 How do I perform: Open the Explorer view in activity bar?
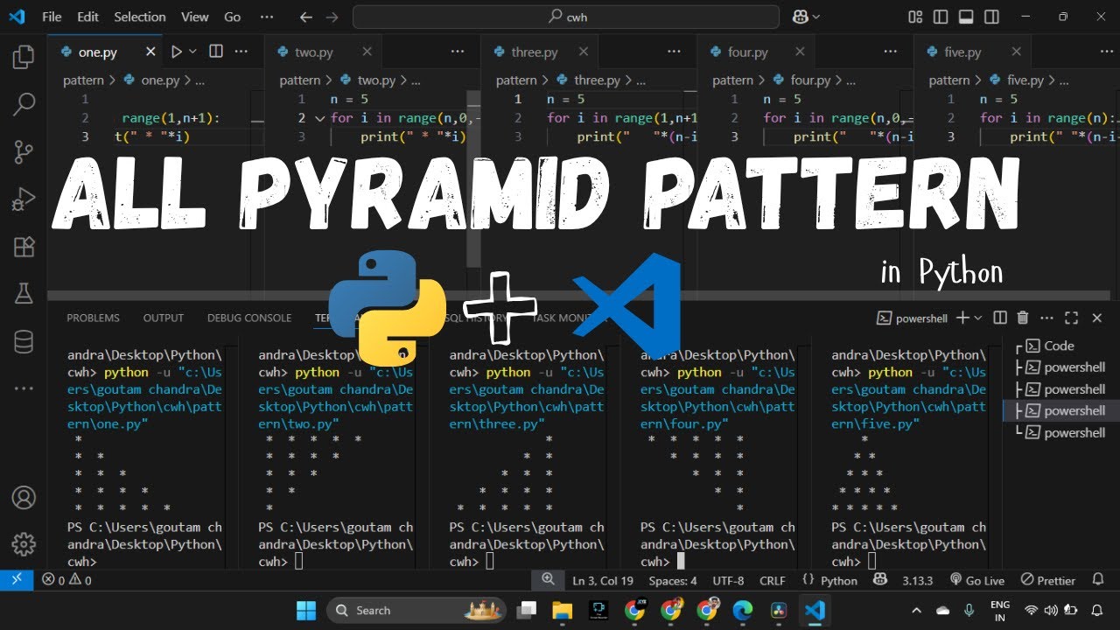coord(24,58)
